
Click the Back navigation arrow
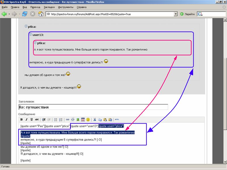pyautogui.click(x=4, y=14)
